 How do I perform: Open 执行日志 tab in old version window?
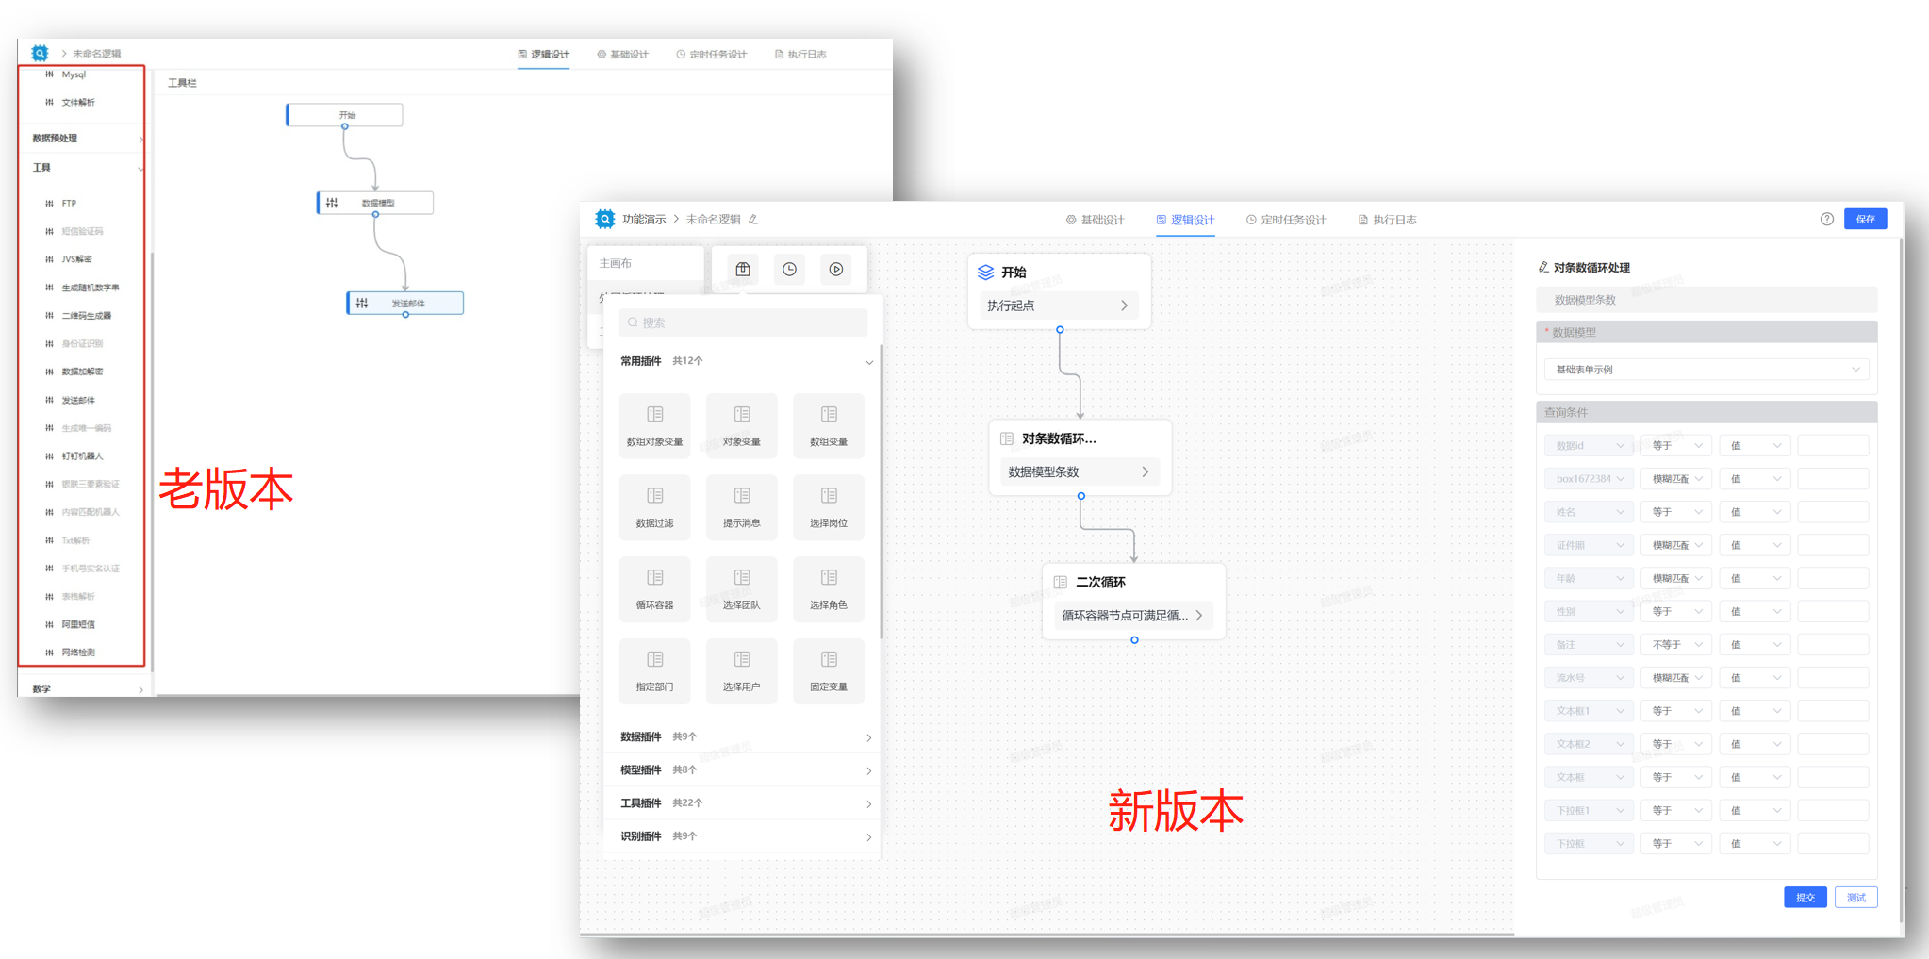coord(800,54)
